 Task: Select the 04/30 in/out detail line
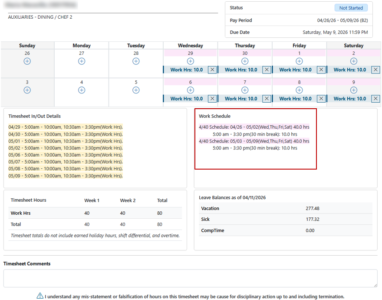pyautogui.click(x=66, y=134)
